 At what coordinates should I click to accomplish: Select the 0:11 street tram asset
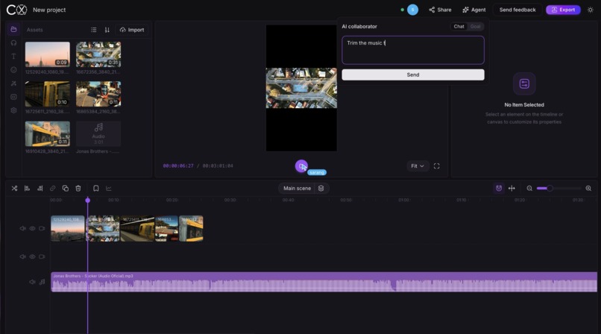click(x=98, y=94)
